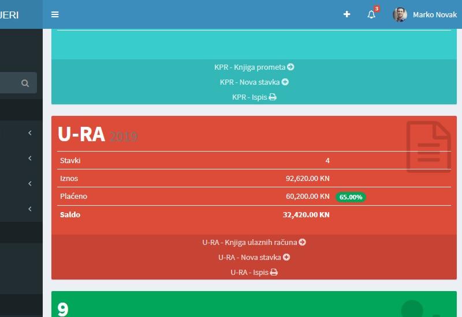This screenshot has height=317, width=462.
Task: Select the Iznos value 92,620.00 KN
Action: point(308,178)
